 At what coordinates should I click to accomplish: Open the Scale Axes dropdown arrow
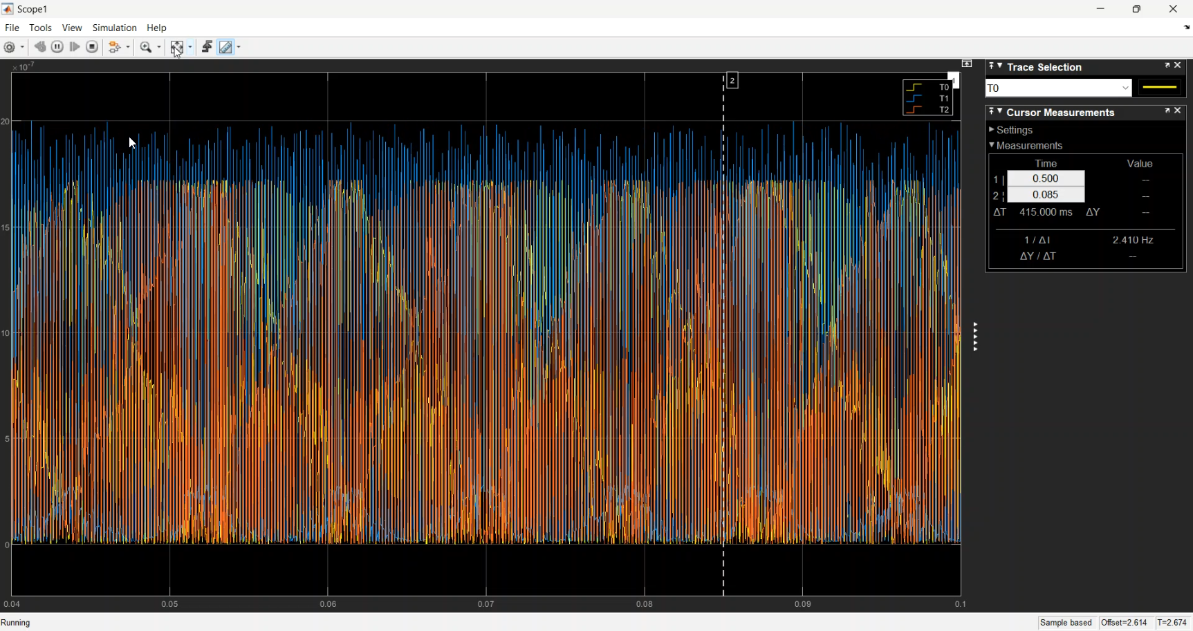click(191, 48)
